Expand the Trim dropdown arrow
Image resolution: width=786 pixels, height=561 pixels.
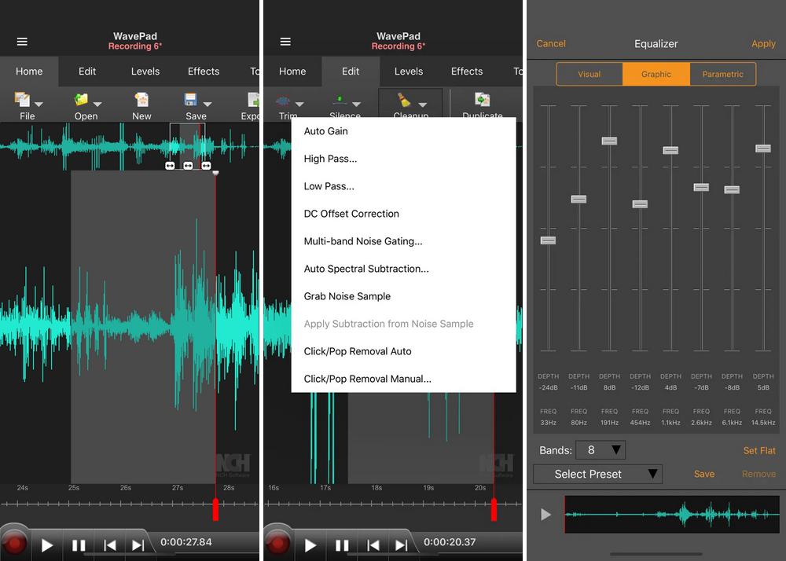(299, 104)
